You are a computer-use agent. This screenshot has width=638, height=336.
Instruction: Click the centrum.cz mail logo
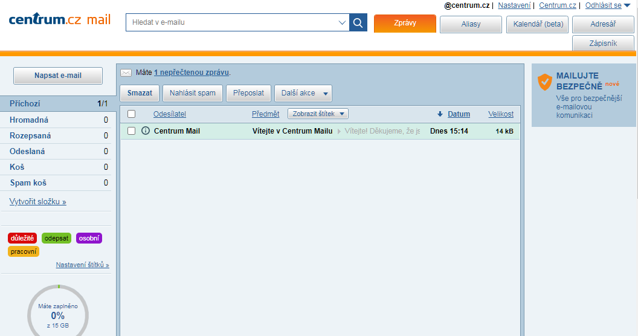pos(60,20)
